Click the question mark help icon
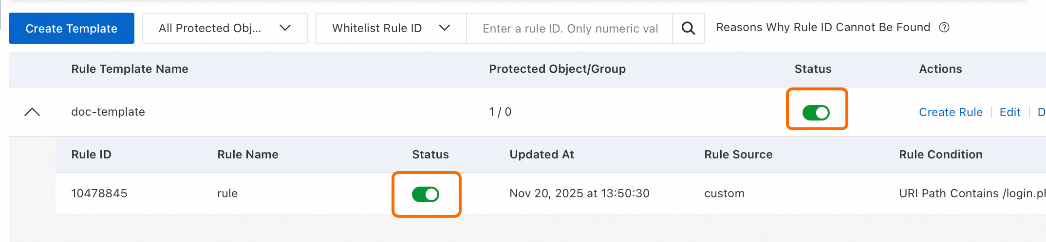This screenshot has width=1046, height=242. click(944, 28)
